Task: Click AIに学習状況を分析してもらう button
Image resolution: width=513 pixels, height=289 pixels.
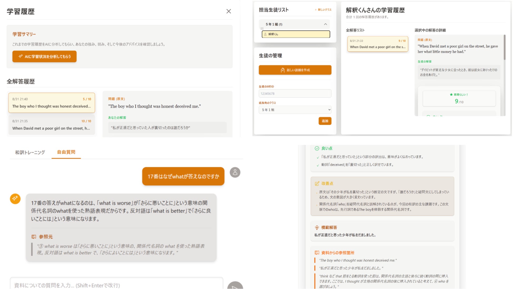Action: pos(44,57)
